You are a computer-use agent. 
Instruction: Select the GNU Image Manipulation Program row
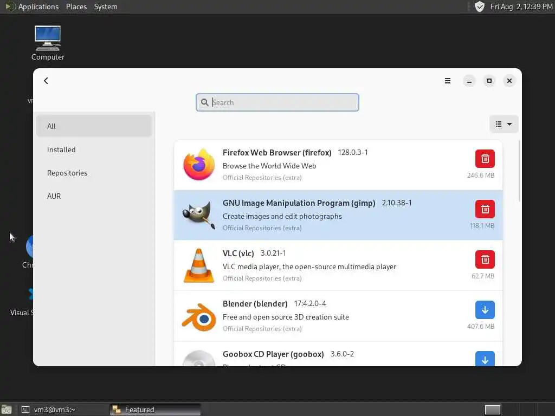click(338, 215)
